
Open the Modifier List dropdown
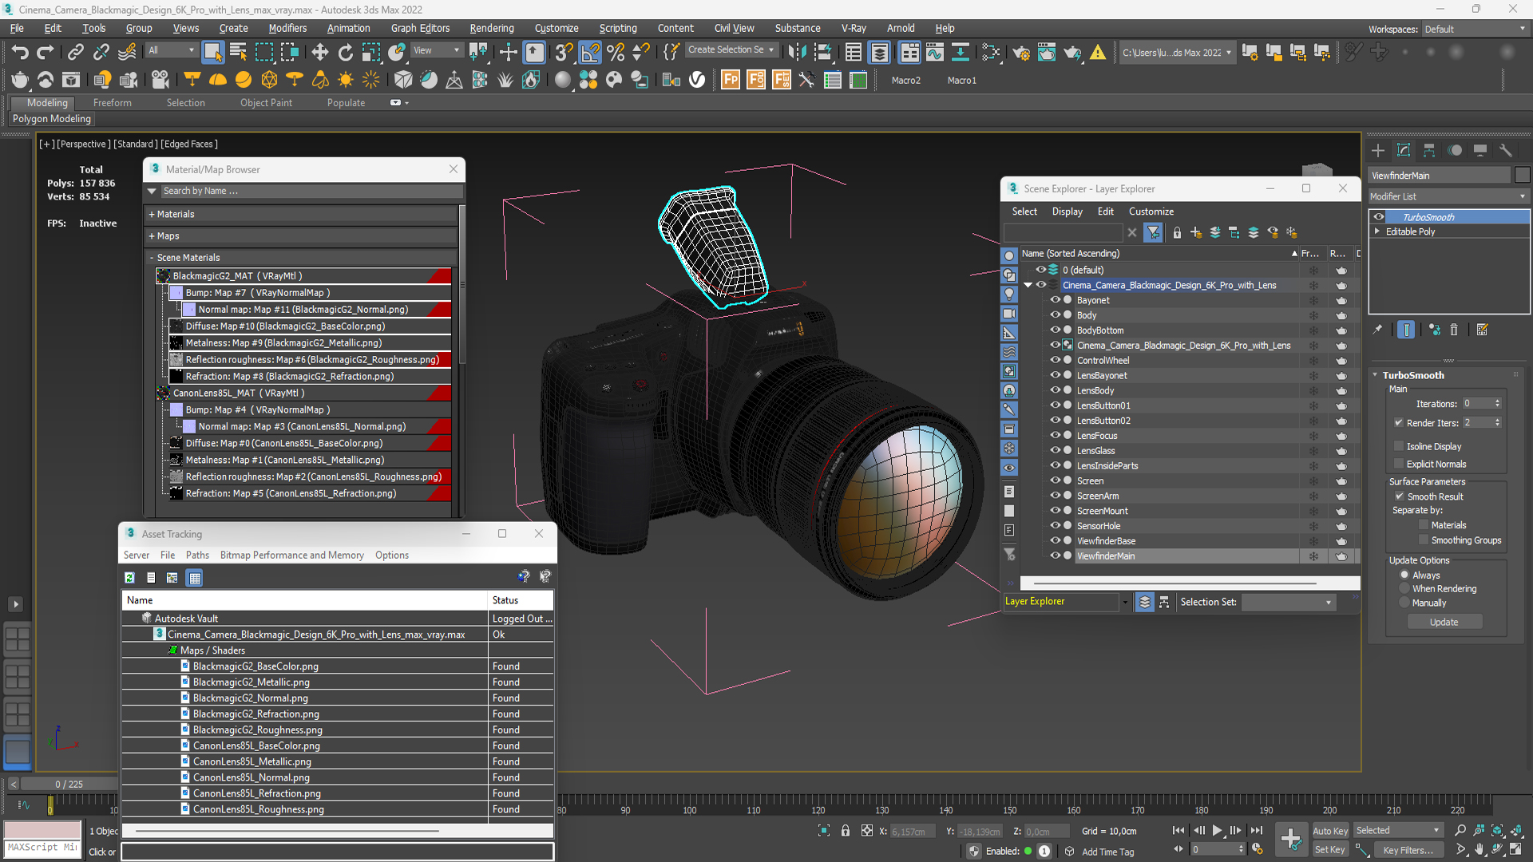(x=1448, y=196)
